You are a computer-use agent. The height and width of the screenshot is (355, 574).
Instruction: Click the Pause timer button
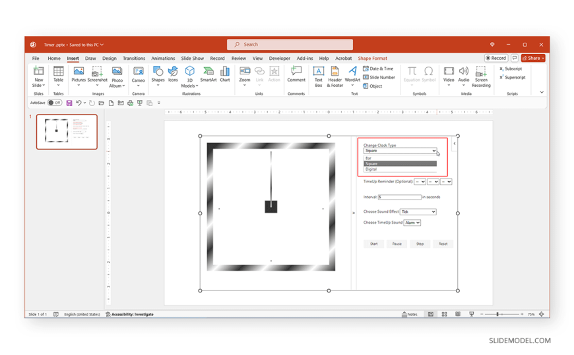click(397, 244)
